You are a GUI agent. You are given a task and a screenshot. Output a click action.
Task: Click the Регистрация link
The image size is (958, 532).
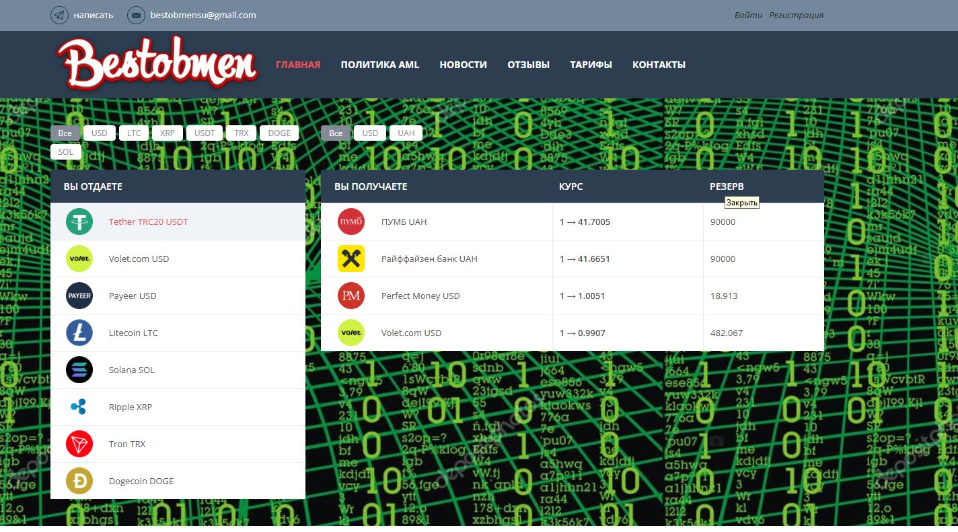[x=797, y=15]
